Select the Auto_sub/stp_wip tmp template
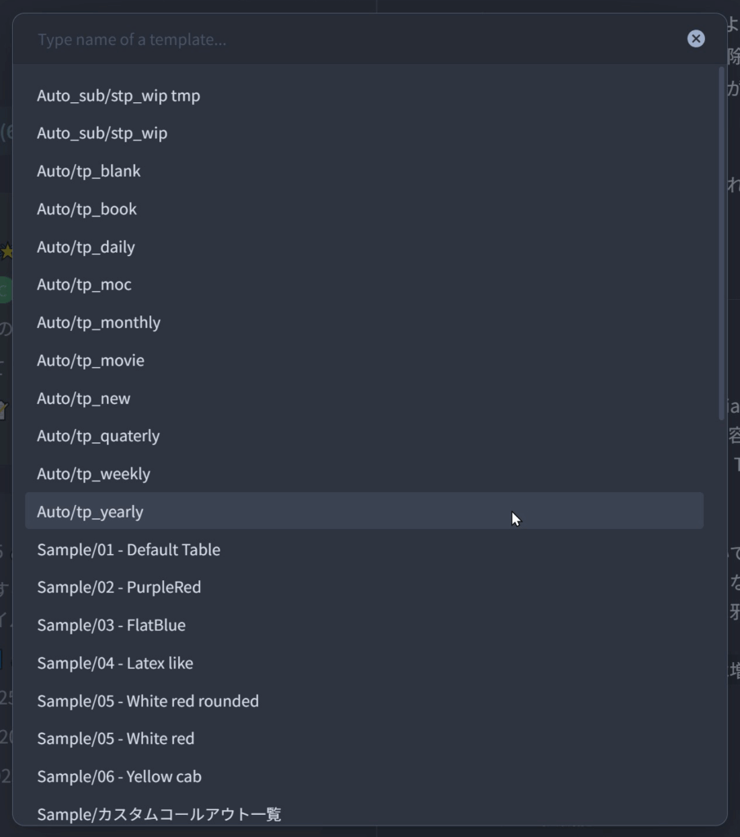Screen dimensions: 740x837 click(118, 96)
